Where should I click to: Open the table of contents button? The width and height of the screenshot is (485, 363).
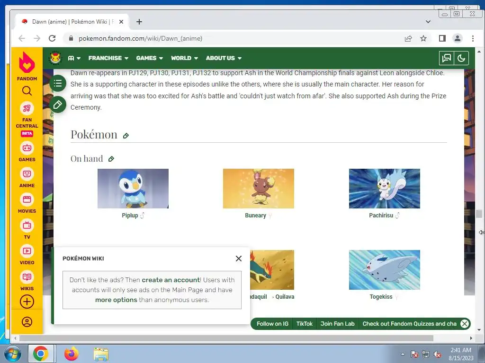(57, 83)
